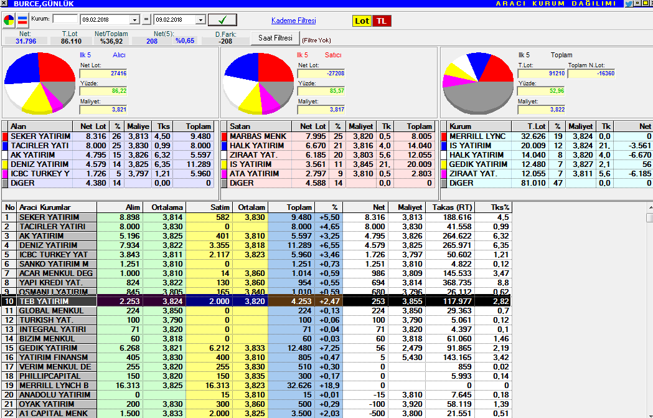Select ZIRAAT YAT. in the Satan table
Viewport: 653px width, 418px height.
coord(329,155)
